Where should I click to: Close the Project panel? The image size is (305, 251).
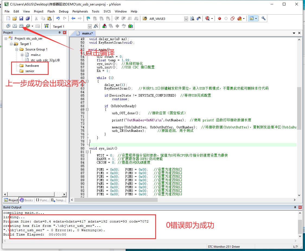tap(65, 33)
